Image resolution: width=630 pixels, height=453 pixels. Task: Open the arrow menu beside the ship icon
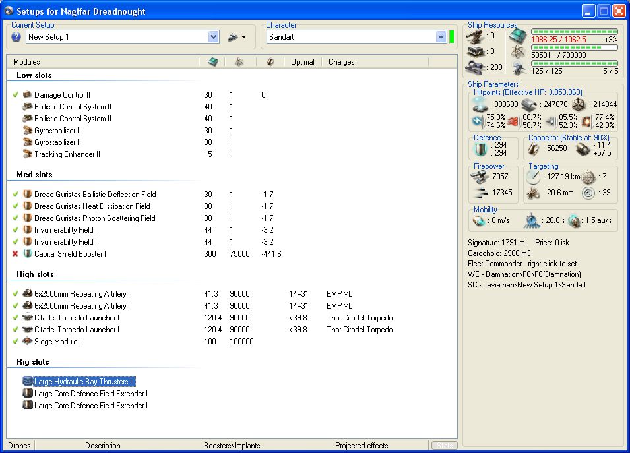point(243,37)
